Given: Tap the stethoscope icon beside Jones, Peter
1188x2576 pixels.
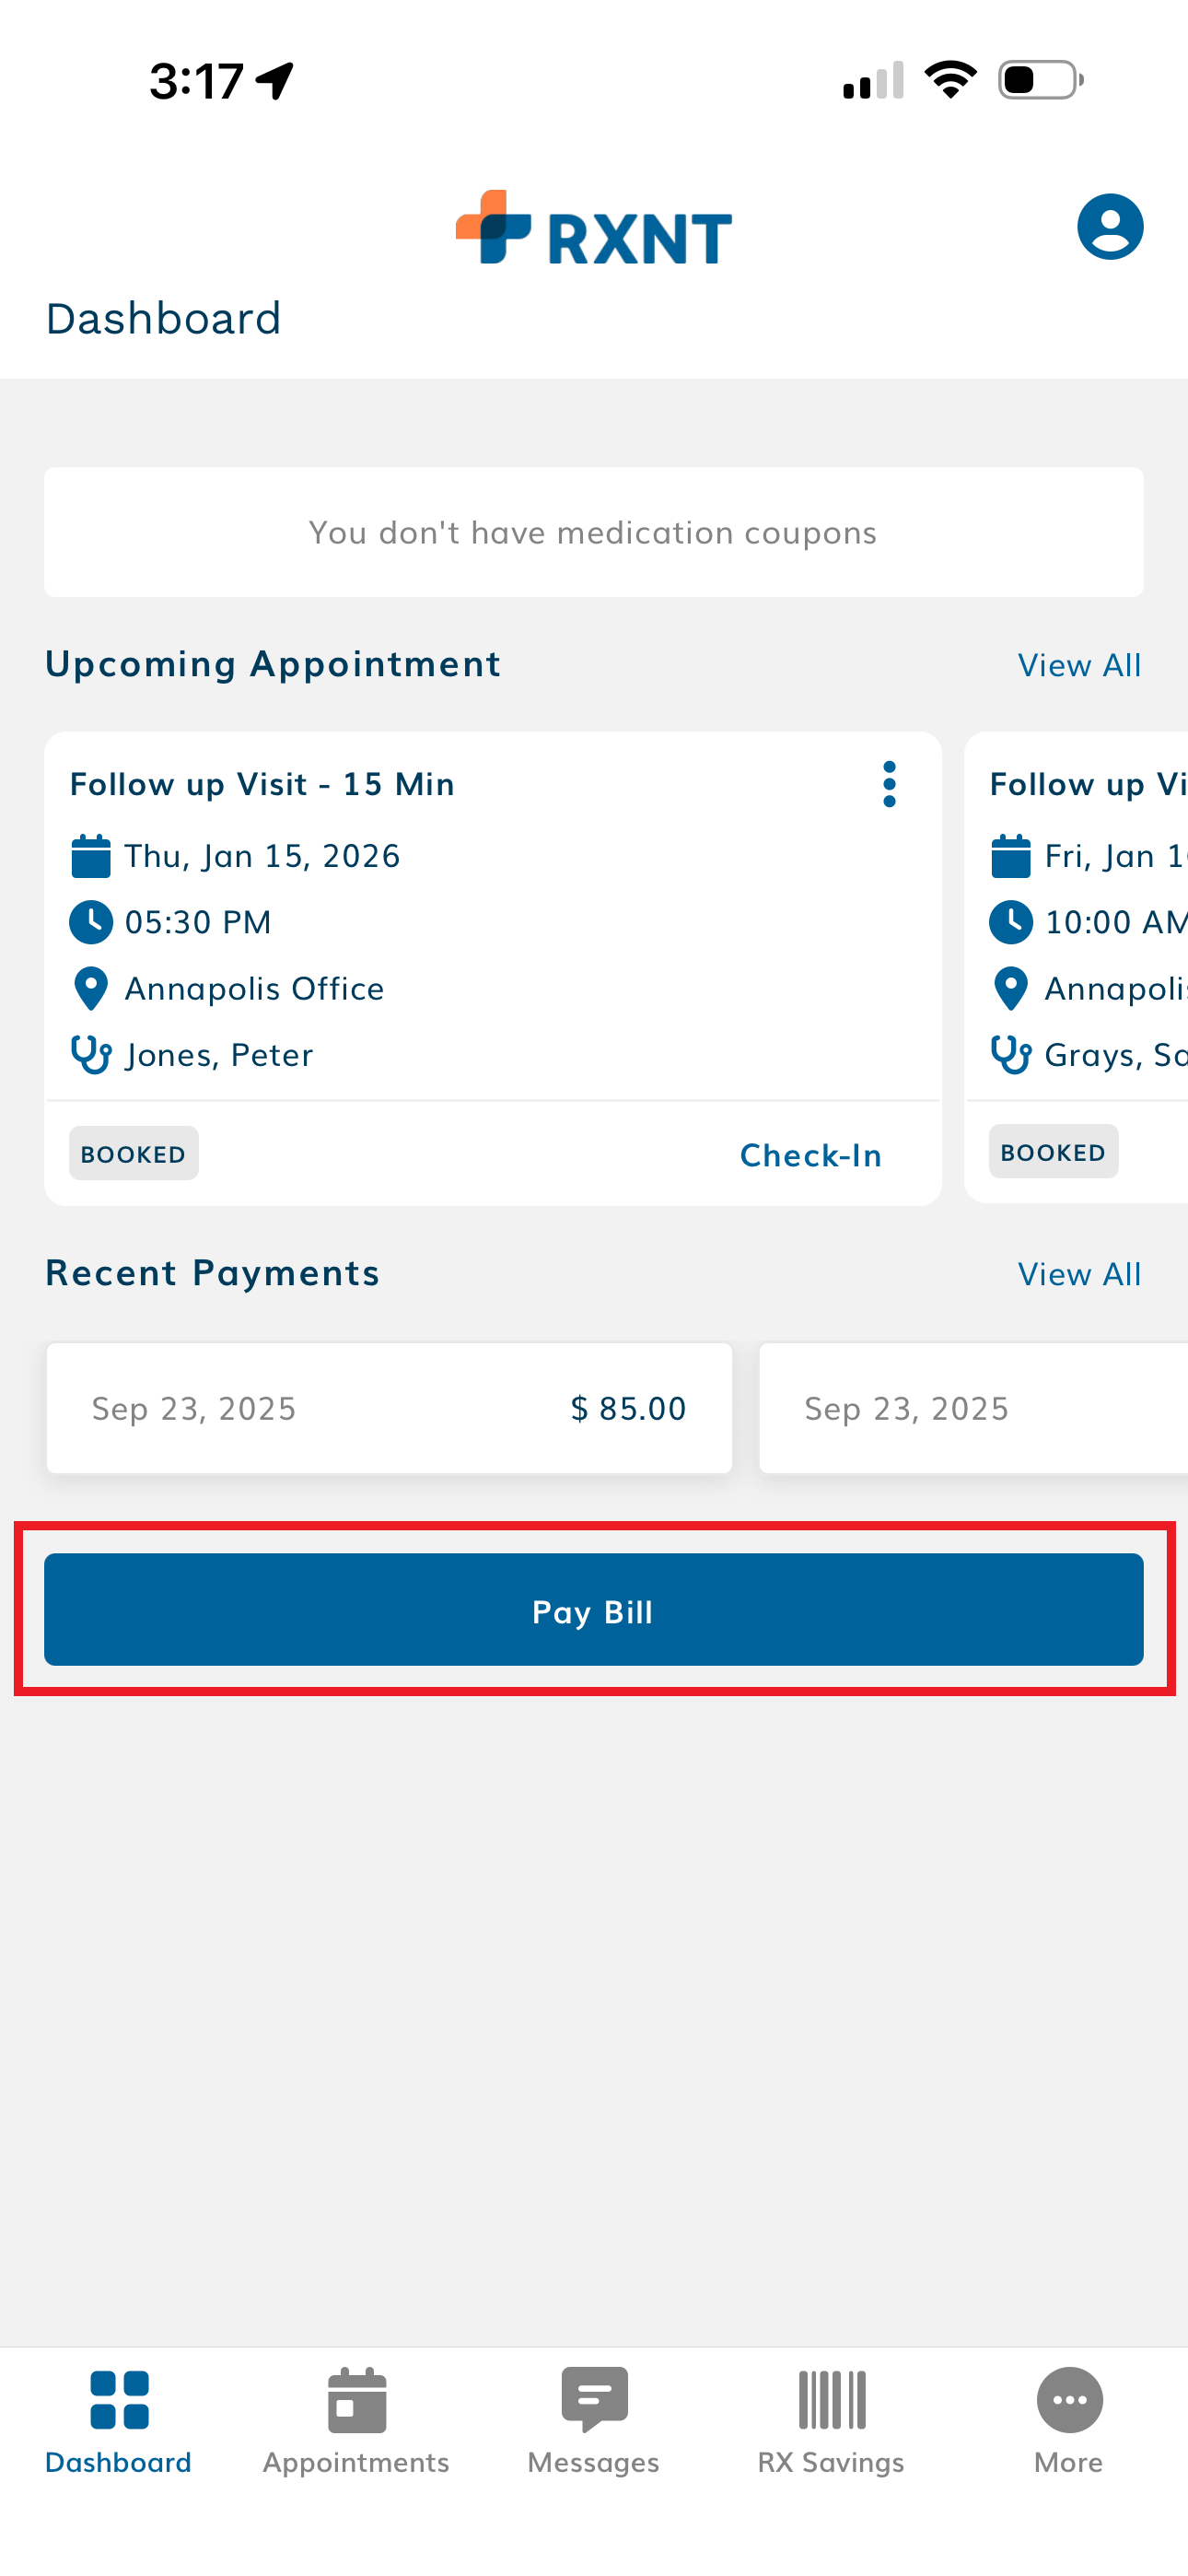Looking at the screenshot, I should 91,1055.
